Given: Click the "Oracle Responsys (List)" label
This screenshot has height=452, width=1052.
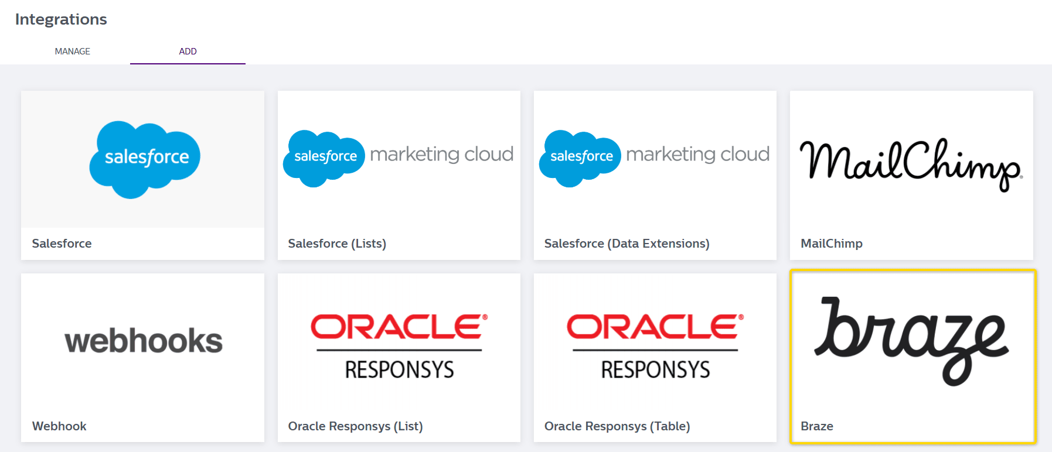Looking at the screenshot, I should (355, 426).
